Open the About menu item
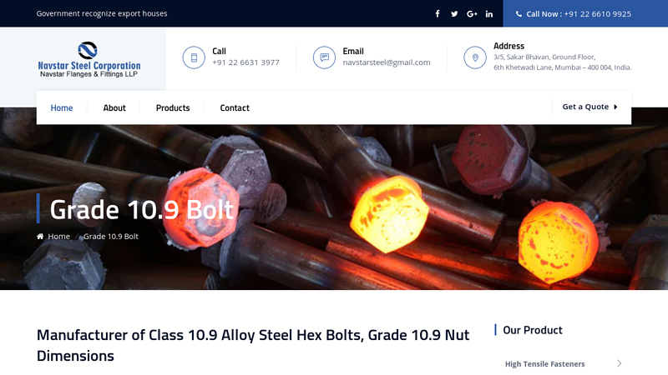 click(x=114, y=107)
